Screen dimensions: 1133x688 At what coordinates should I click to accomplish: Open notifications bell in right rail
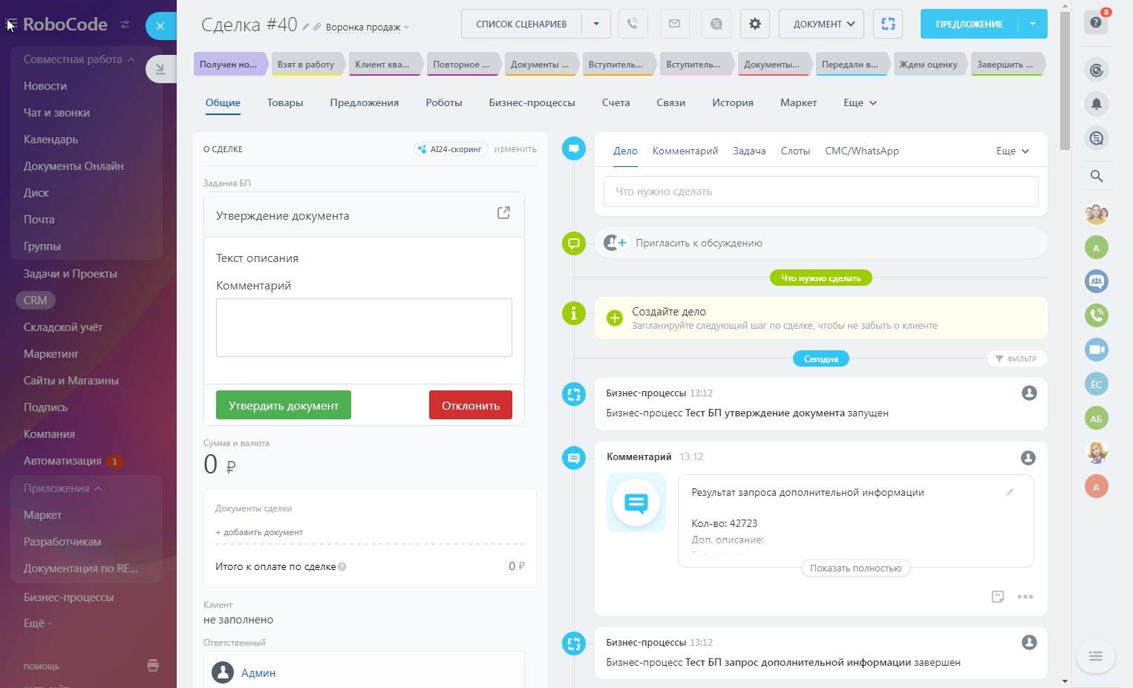pyautogui.click(x=1097, y=104)
